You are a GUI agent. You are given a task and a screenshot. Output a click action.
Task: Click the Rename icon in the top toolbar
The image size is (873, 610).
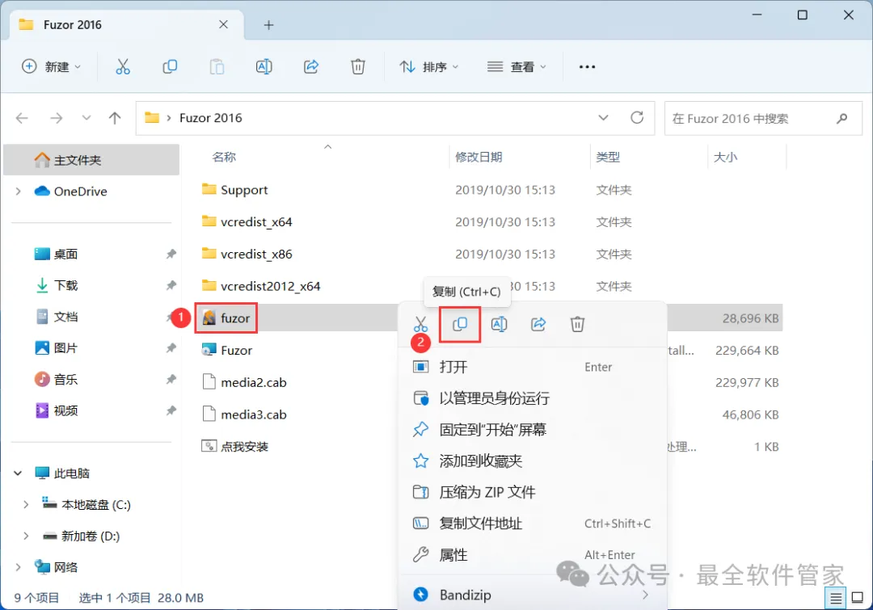tap(264, 67)
